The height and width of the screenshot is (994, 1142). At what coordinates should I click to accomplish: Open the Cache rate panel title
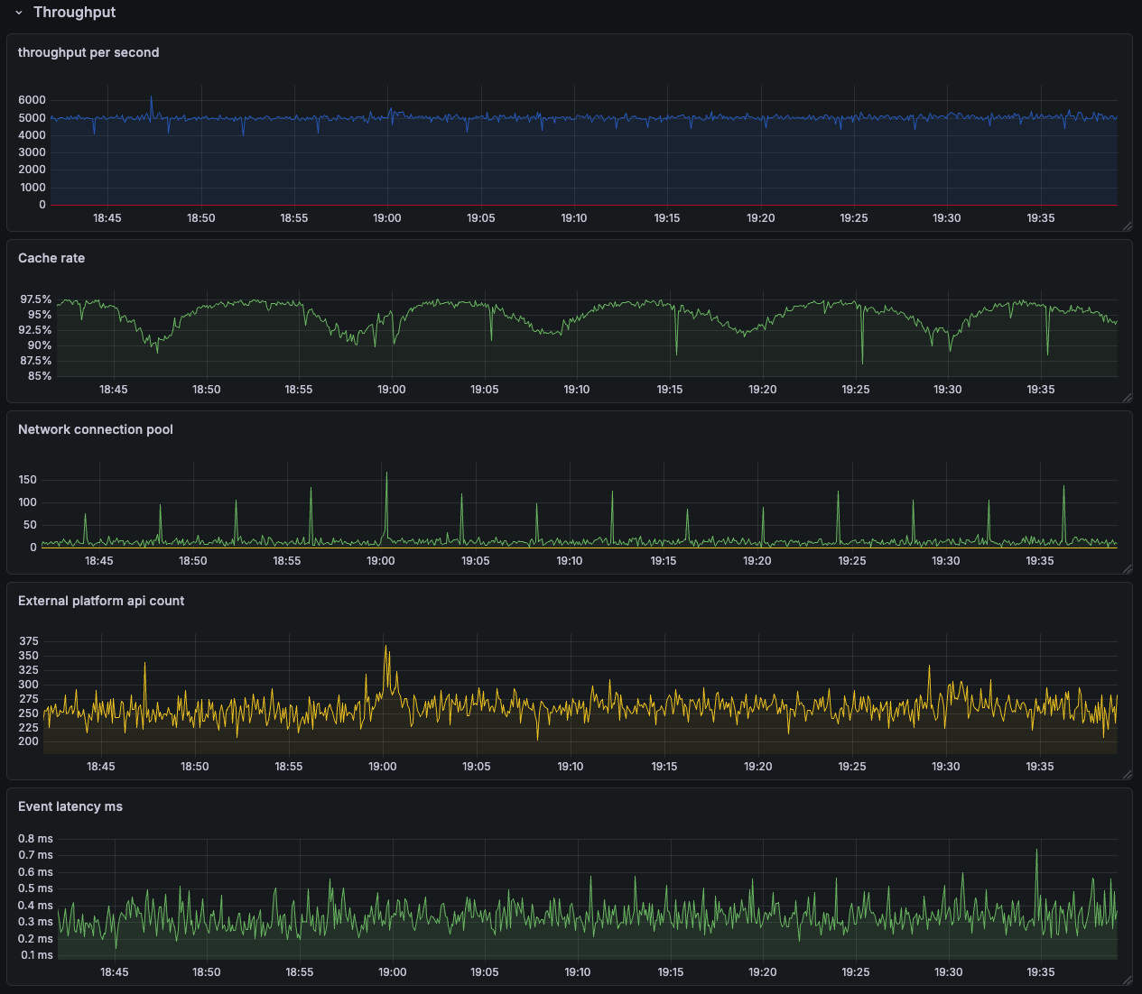coord(51,258)
